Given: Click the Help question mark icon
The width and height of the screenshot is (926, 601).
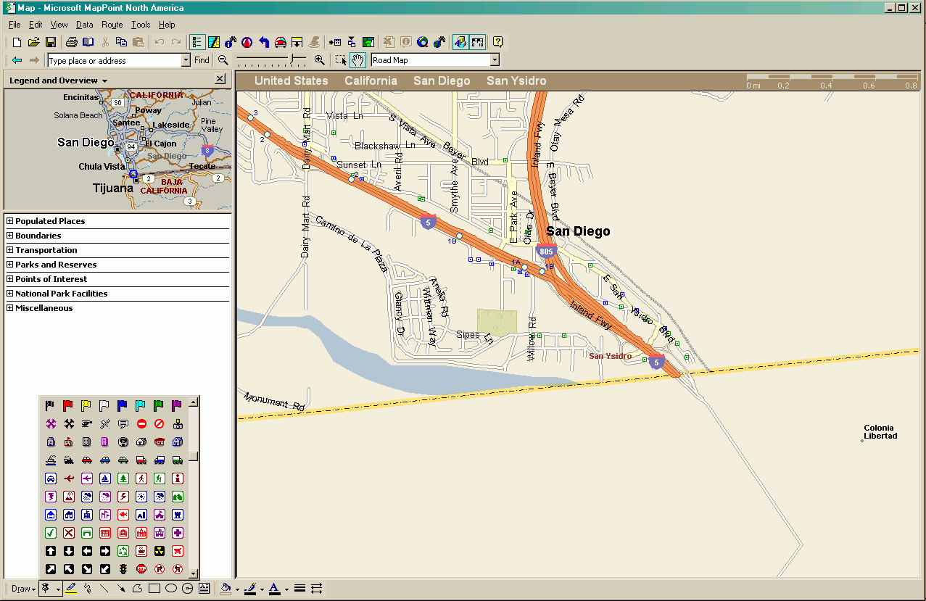Looking at the screenshot, I should pyautogui.click(x=498, y=42).
